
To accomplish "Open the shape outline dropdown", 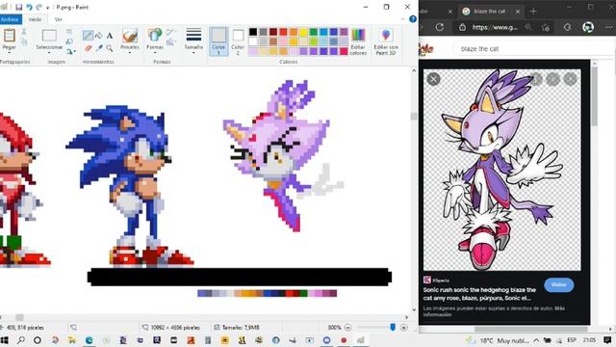I will (170, 32).
